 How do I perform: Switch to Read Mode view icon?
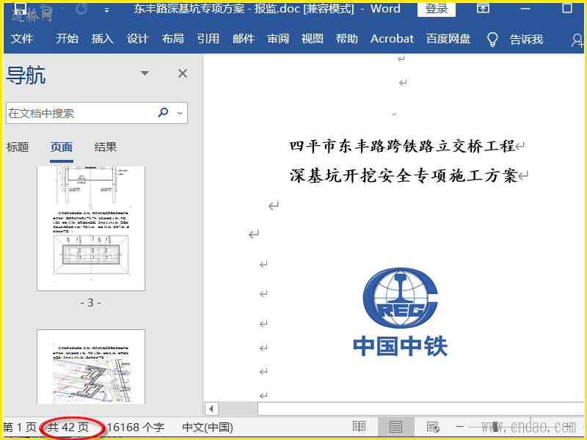pyautogui.click(x=360, y=427)
